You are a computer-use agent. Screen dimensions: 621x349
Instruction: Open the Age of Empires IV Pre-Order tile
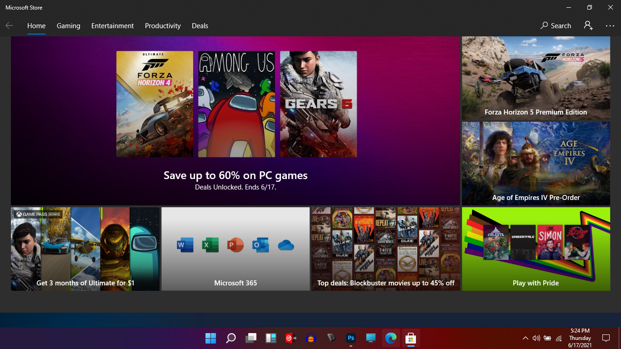click(536, 164)
